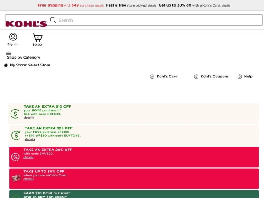Click 'Fast & free store pickup!' text
The image size is (264, 198).
[127, 5]
